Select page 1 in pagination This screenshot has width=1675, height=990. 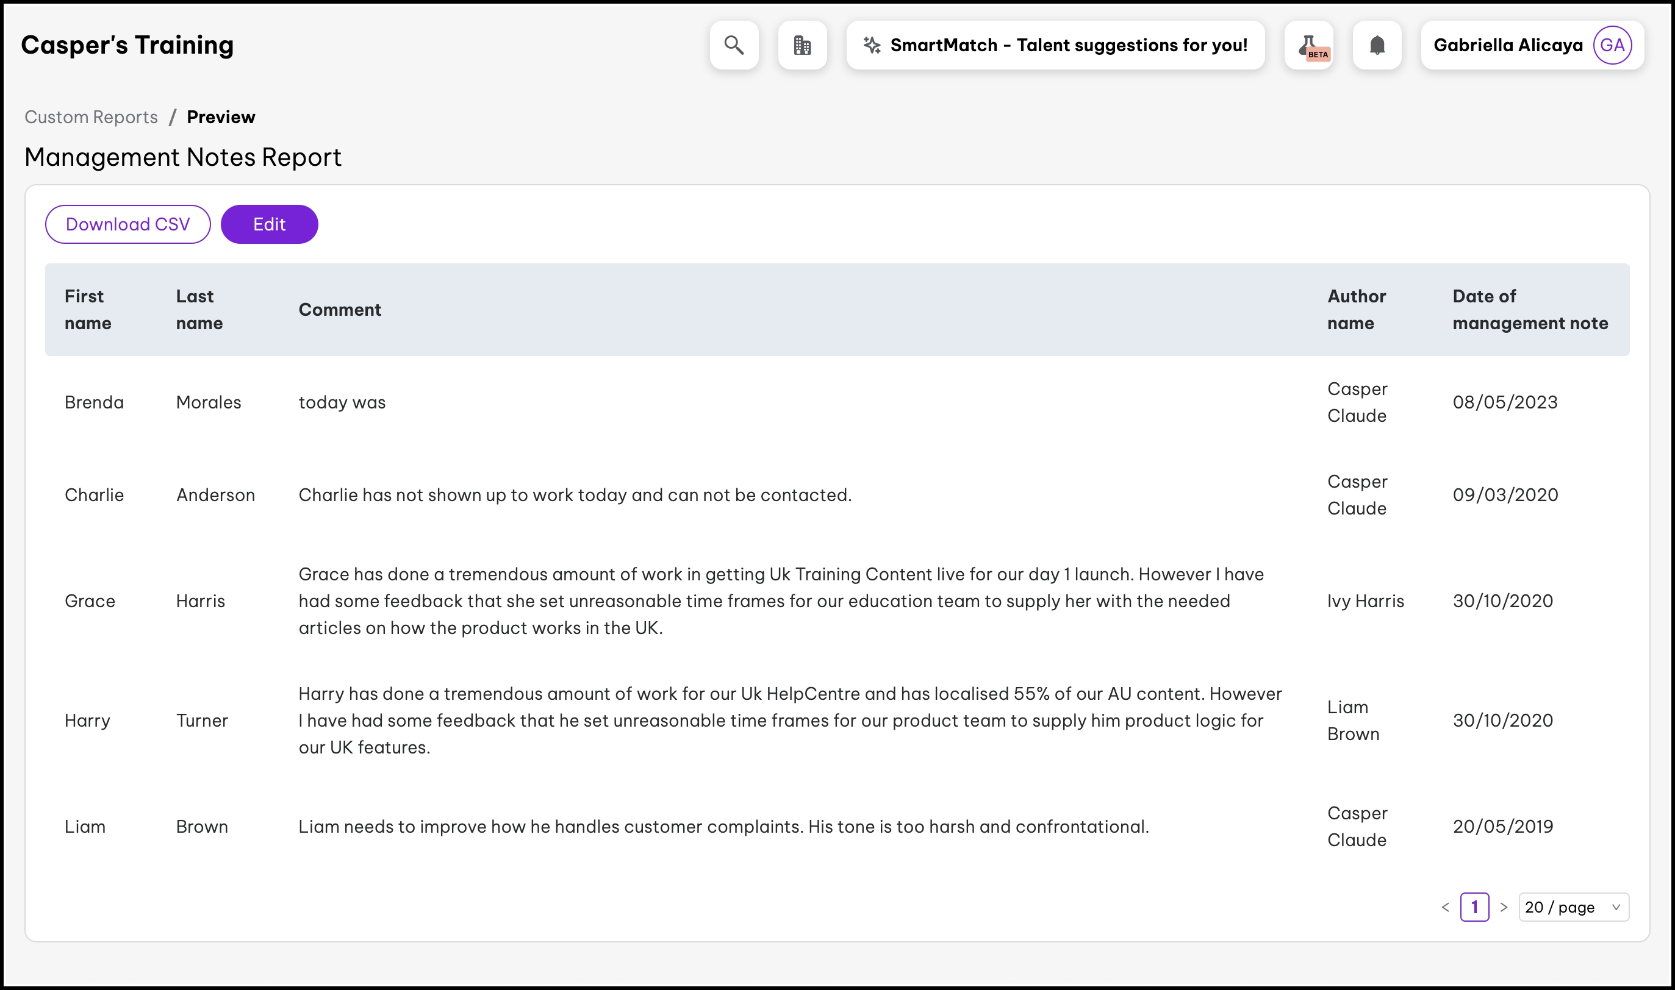click(1474, 906)
